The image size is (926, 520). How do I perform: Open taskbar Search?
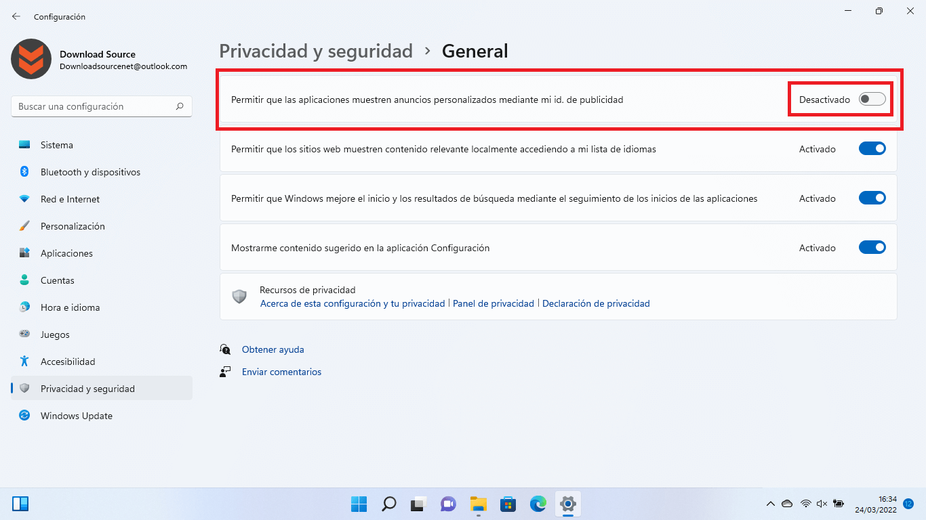tap(388, 504)
